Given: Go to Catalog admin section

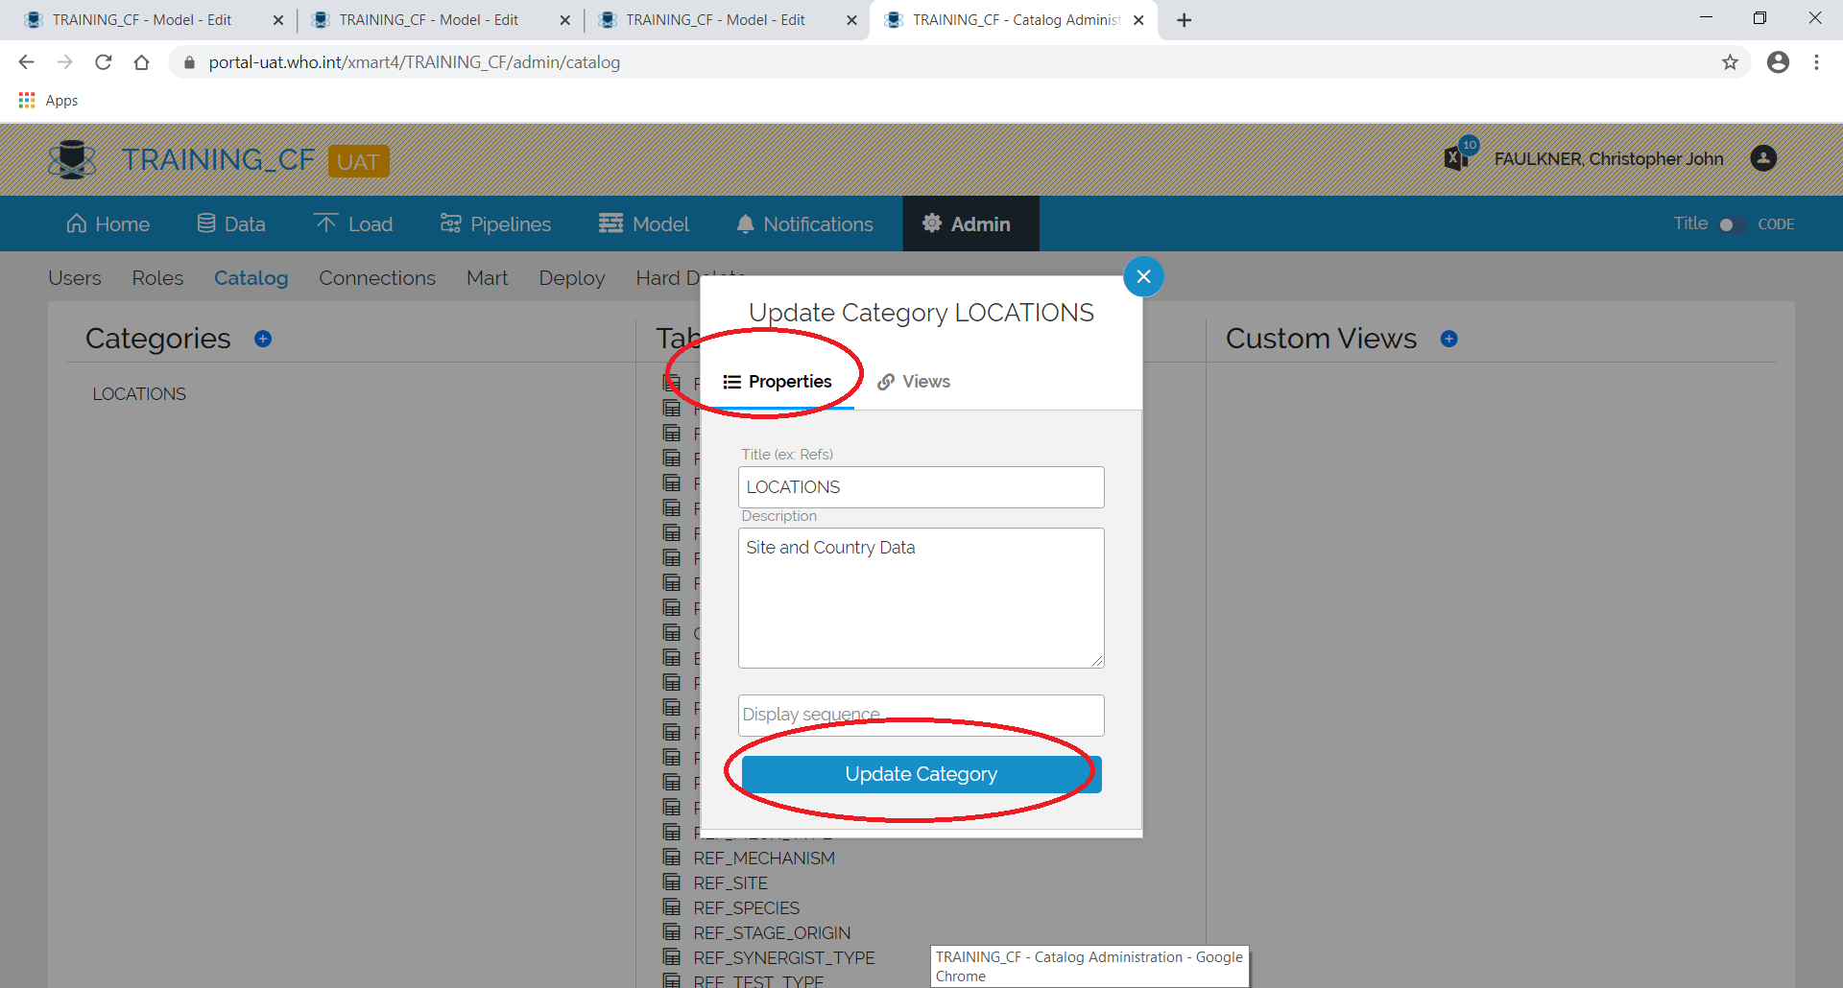Looking at the screenshot, I should pos(251,278).
